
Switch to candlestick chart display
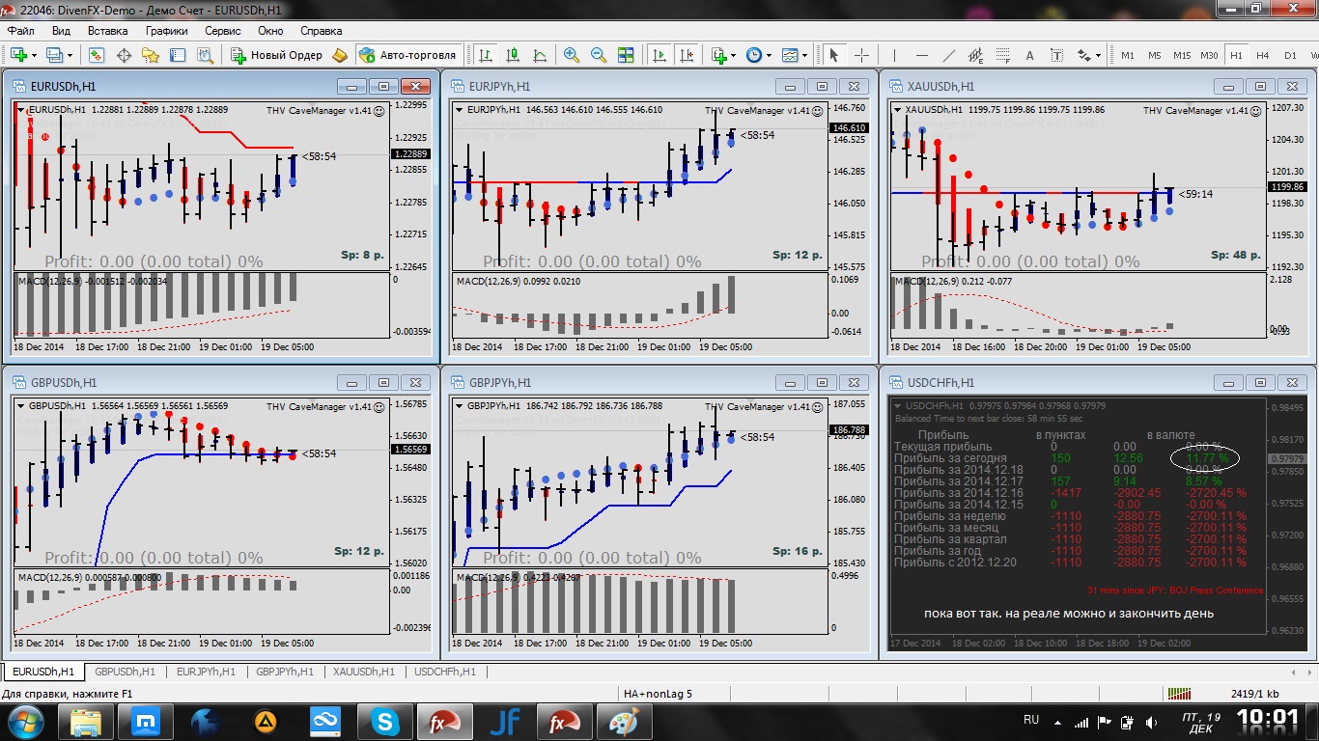[x=513, y=55]
